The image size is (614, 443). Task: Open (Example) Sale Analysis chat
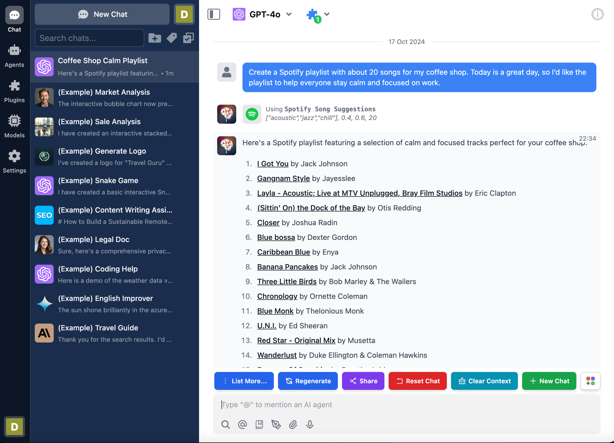115,127
